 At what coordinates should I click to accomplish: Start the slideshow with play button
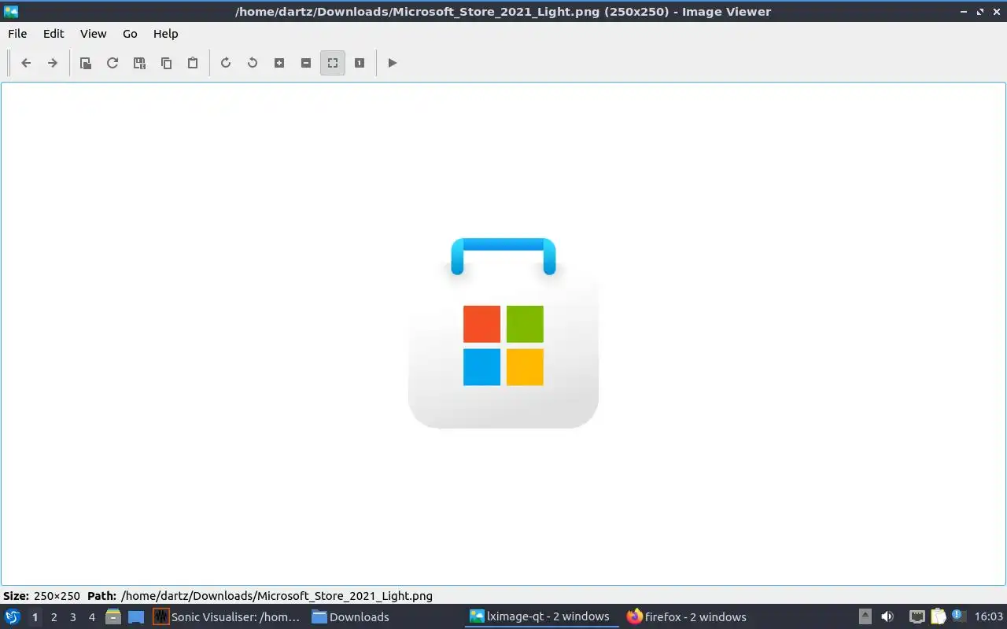click(x=393, y=63)
